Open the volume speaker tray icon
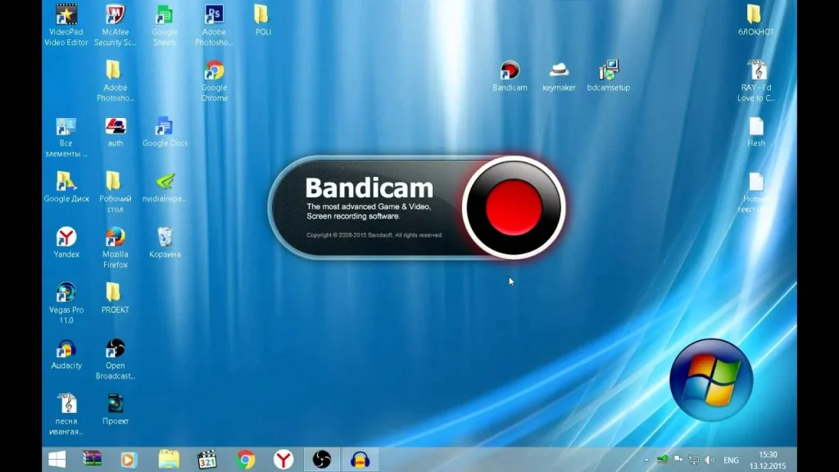The height and width of the screenshot is (472, 839). pos(710,460)
